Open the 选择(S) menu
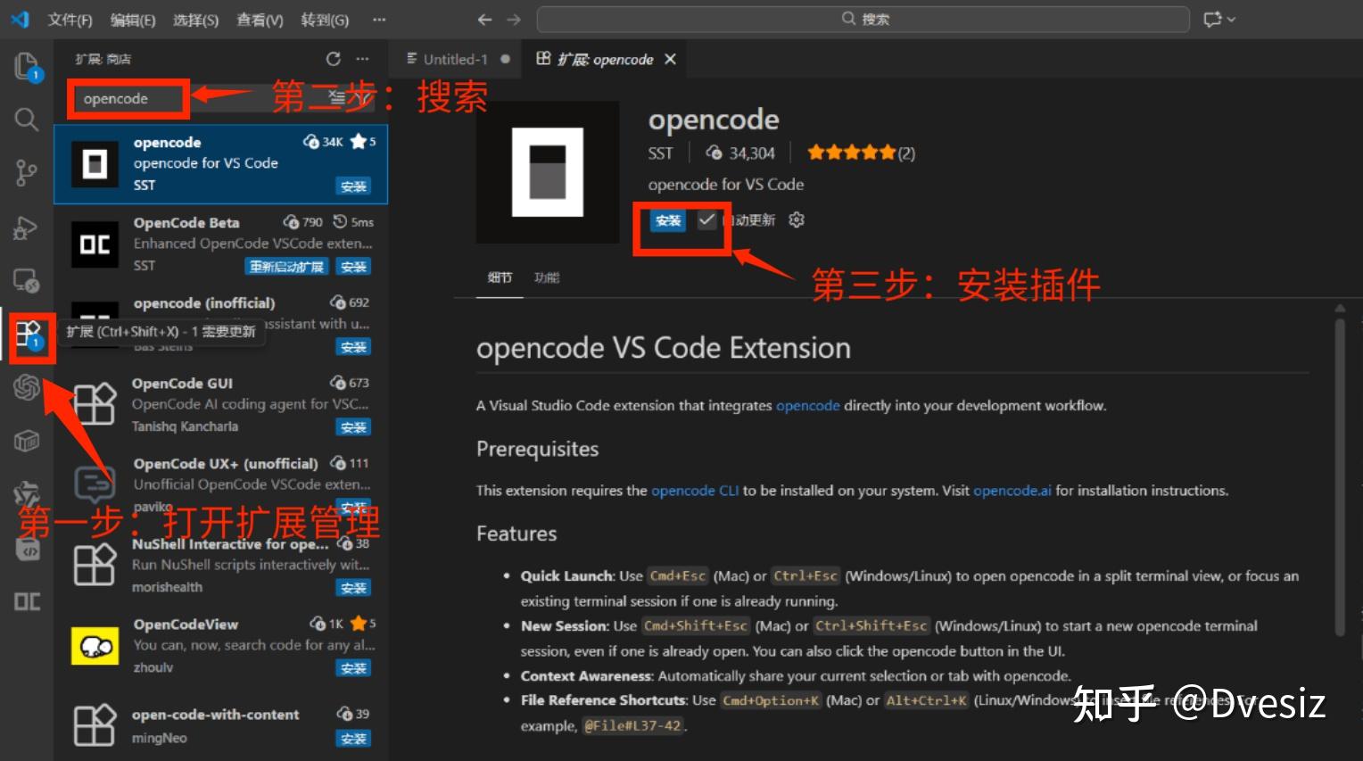This screenshot has width=1363, height=761. click(x=195, y=20)
